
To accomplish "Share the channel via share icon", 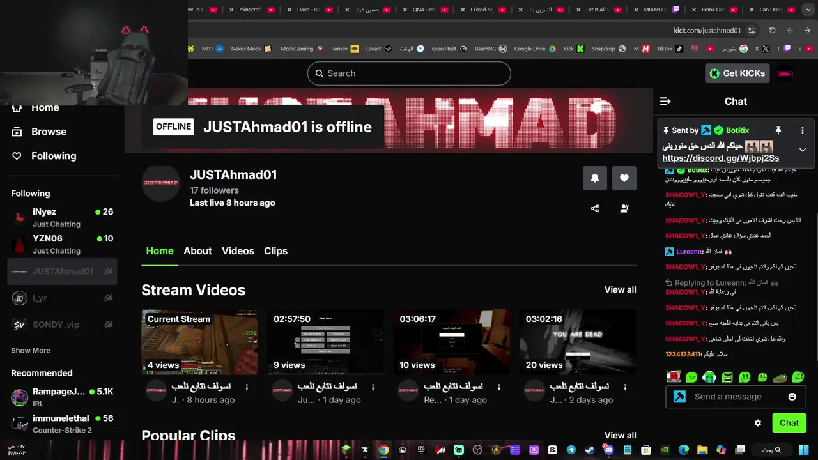I will coord(595,208).
